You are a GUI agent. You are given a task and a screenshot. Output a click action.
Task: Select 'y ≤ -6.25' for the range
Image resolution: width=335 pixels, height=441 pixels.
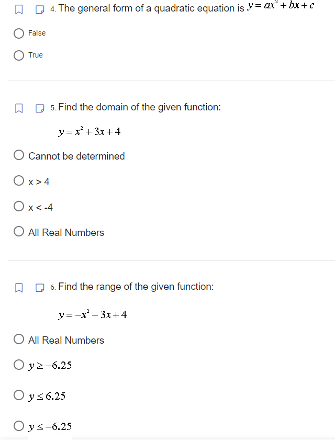click(x=18, y=426)
